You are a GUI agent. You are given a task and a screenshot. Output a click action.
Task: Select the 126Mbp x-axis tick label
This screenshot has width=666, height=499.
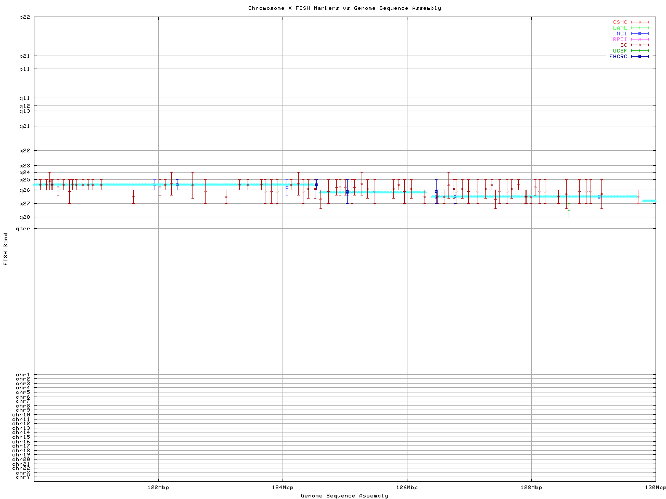(407, 488)
